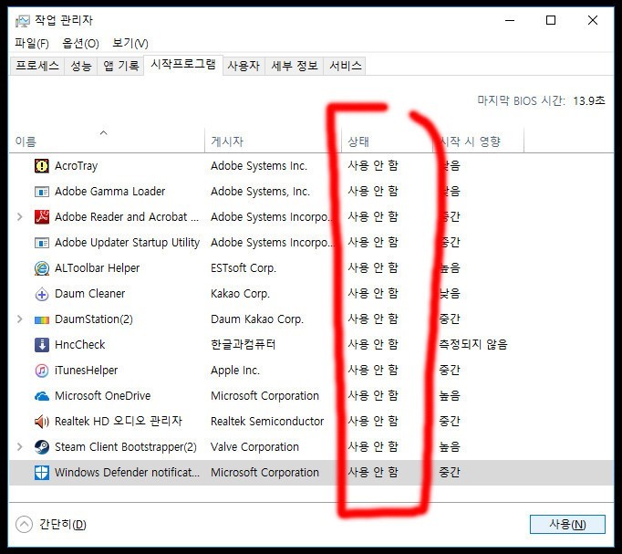Select the Adobe Gamma Loader name

tap(109, 192)
